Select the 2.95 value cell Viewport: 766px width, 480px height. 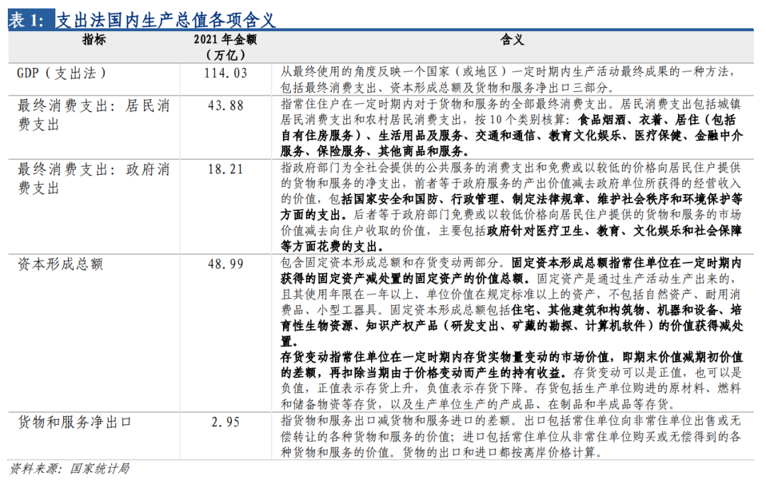pos(226,423)
